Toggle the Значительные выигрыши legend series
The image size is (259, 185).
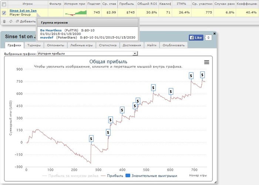coord(151,176)
